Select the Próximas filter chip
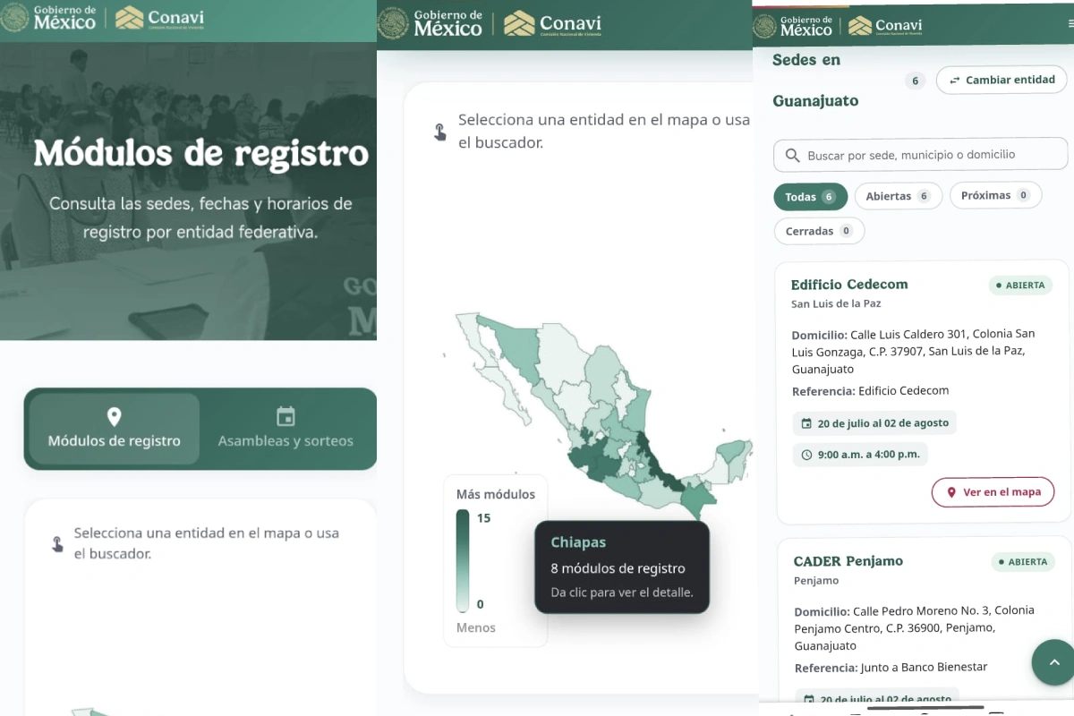 (995, 195)
